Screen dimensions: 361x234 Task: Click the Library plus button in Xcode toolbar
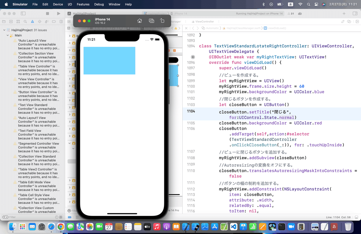(x=344, y=14)
